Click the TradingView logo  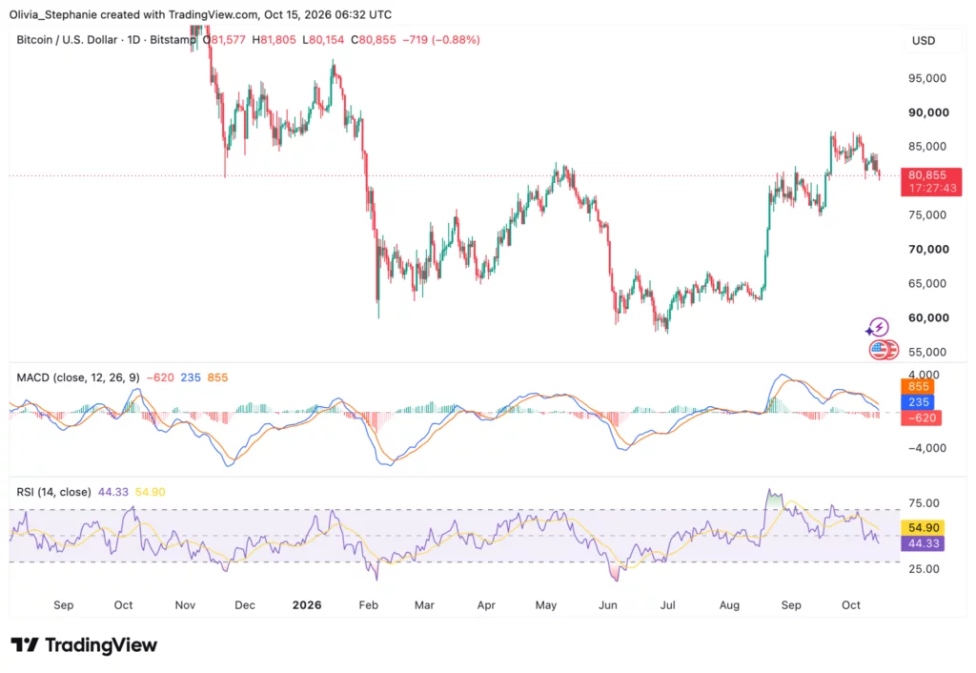click(84, 645)
